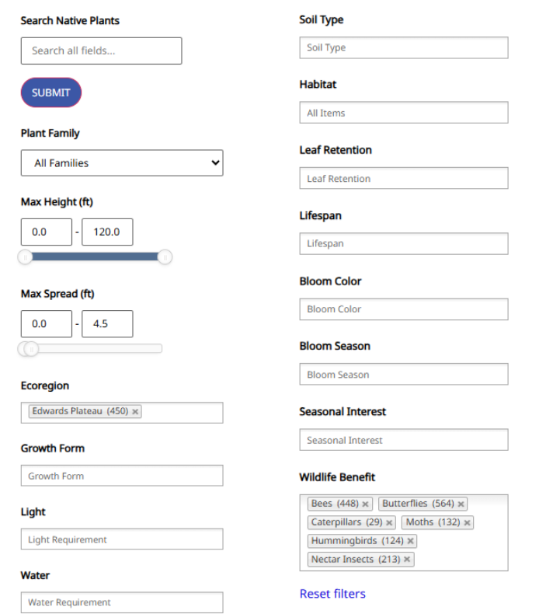Screen dimensions: 546x614
Task: Open the Bloom Color selector
Action: click(x=404, y=309)
